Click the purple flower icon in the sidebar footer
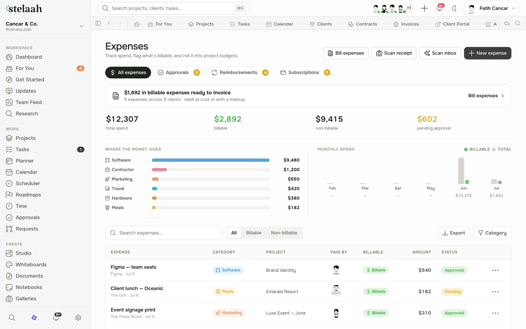Viewport: 526px width, 329px height. pyautogui.click(x=34, y=318)
